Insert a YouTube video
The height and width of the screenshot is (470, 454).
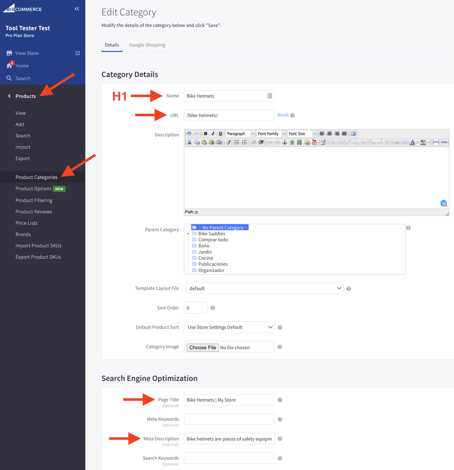tap(314, 142)
